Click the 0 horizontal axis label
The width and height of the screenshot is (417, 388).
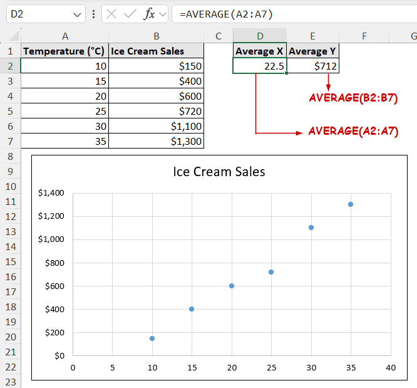(x=73, y=367)
